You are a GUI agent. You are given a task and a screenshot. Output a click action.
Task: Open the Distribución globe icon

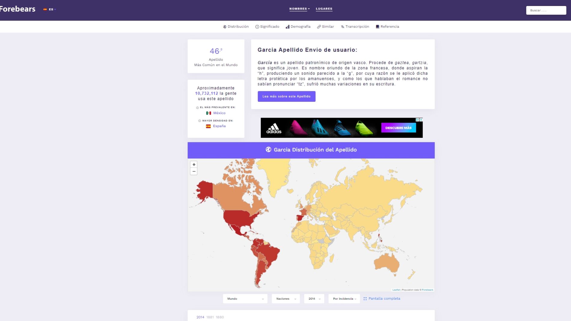pos(224,26)
